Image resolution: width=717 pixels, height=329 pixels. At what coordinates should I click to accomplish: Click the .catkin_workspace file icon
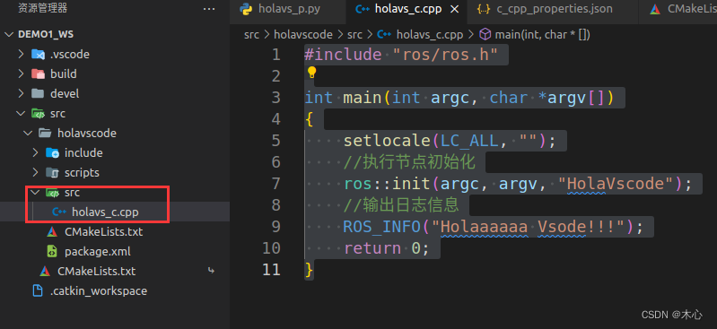click(x=38, y=291)
